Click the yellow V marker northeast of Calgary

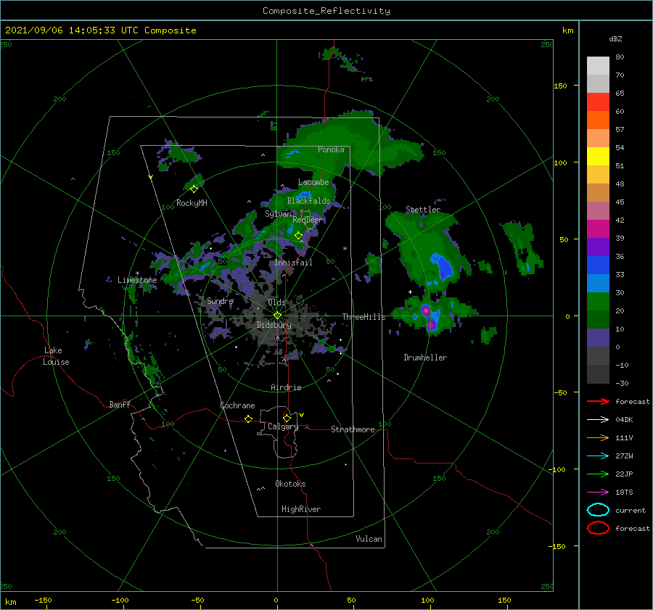[x=302, y=415]
